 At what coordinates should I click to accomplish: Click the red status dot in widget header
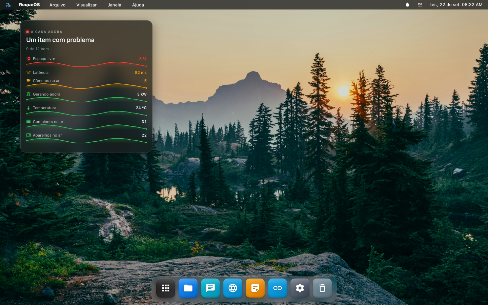tap(27, 32)
